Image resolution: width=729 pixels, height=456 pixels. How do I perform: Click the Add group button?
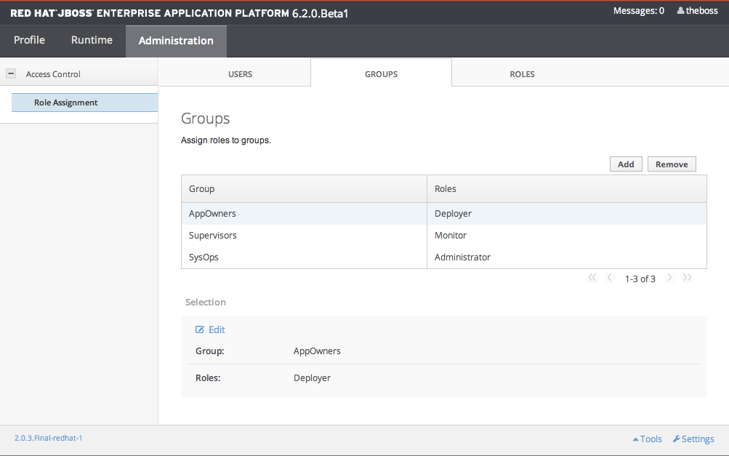tap(626, 164)
